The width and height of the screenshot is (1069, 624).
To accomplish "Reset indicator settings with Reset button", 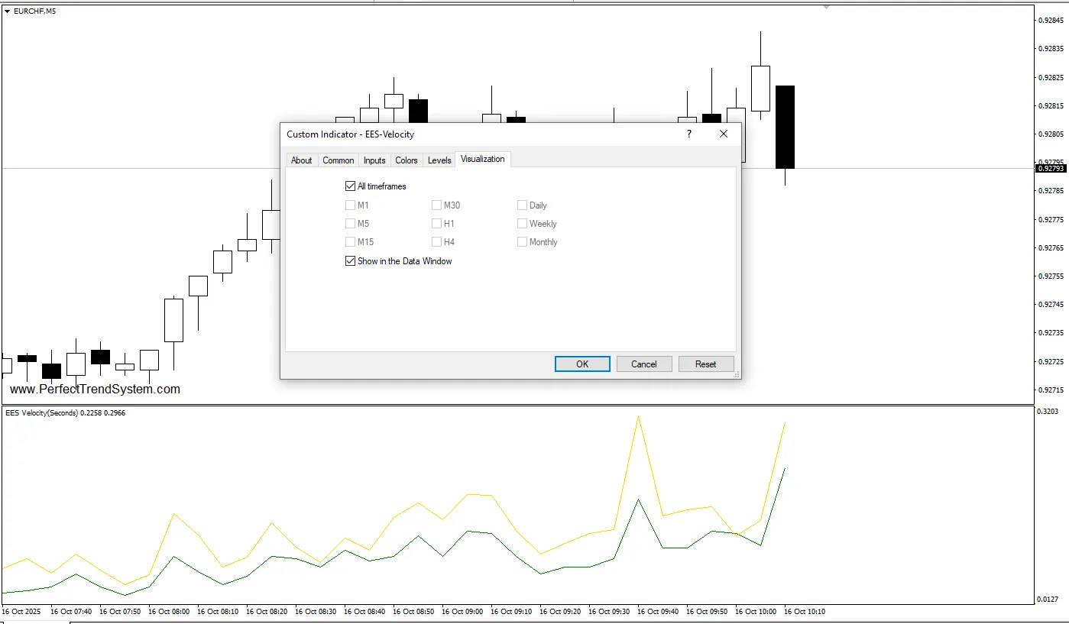I will (705, 364).
